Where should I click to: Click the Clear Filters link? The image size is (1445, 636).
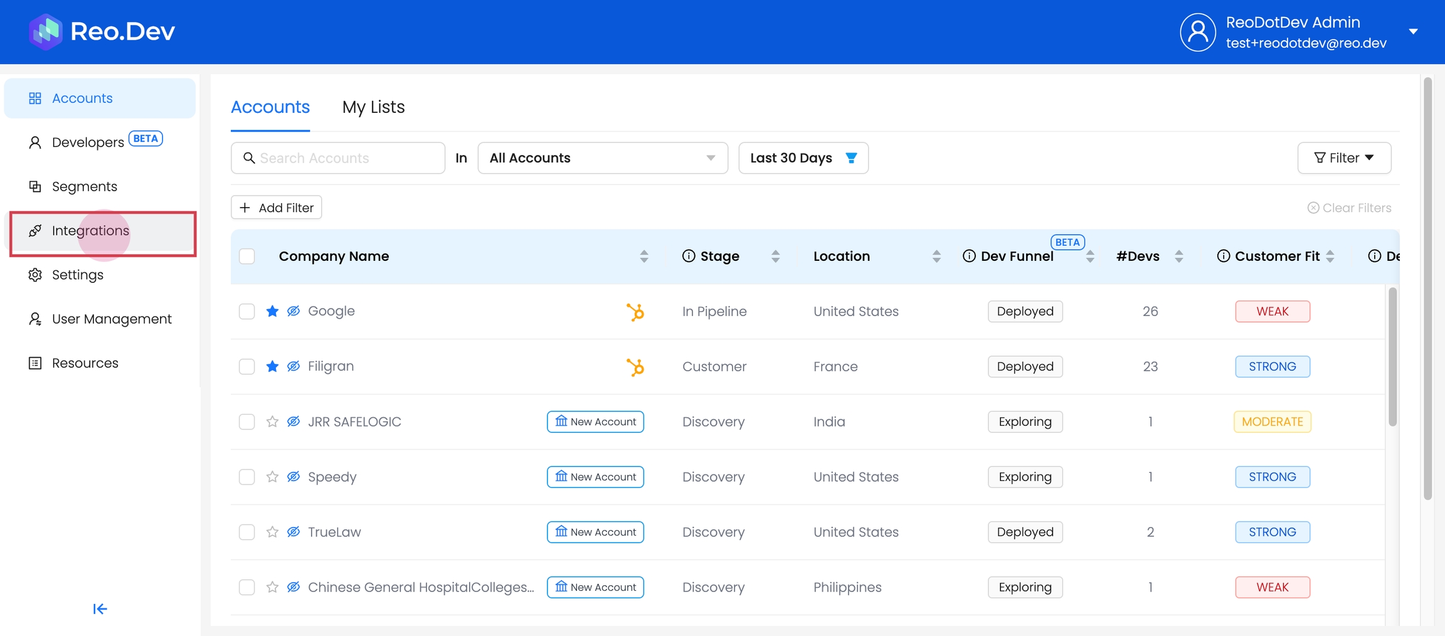point(1349,208)
